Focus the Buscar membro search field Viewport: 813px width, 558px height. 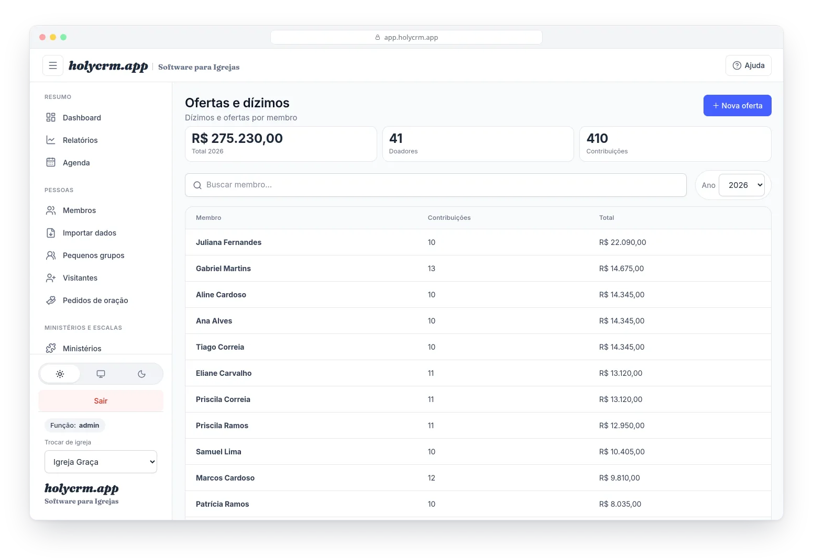pos(436,185)
